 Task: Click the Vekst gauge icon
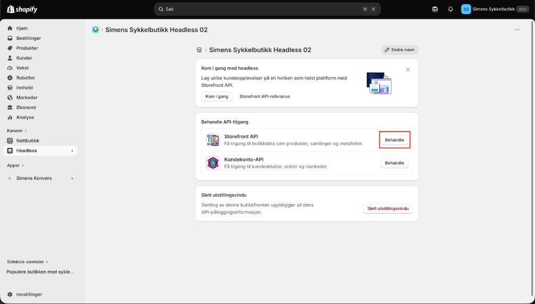[10, 68]
